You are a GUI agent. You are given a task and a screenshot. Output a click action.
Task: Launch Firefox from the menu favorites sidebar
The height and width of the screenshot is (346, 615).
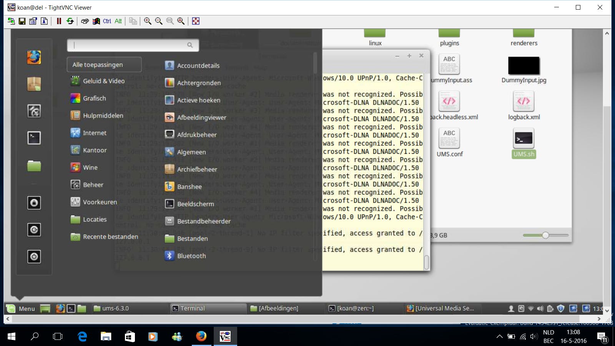pos(34,57)
